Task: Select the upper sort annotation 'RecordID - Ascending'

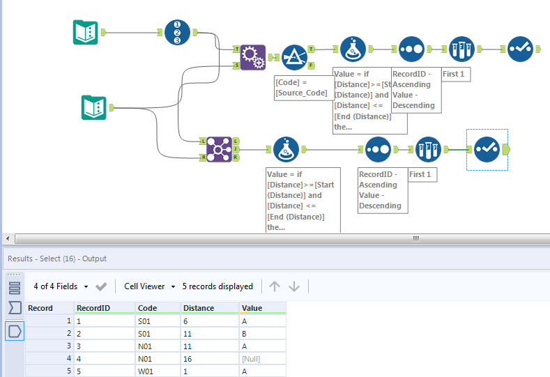Action: pyautogui.click(x=416, y=90)
